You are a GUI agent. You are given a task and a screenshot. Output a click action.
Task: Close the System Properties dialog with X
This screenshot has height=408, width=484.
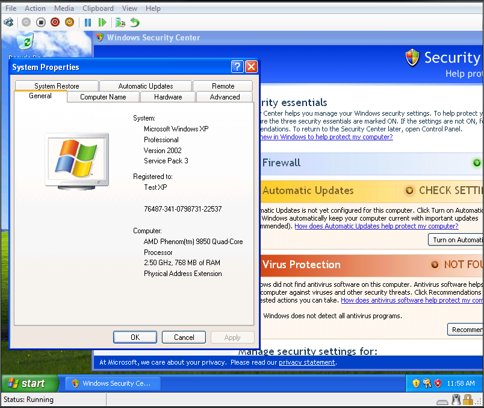click(x=251, y=67)
